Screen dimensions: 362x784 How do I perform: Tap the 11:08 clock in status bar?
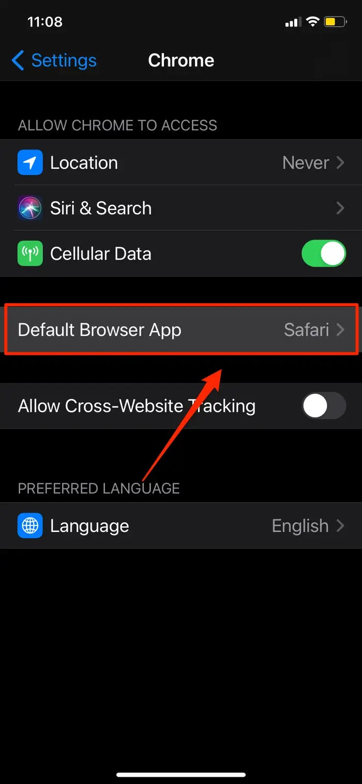point(45,22)
